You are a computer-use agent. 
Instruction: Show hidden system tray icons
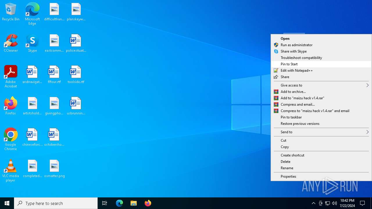(314, 203)
